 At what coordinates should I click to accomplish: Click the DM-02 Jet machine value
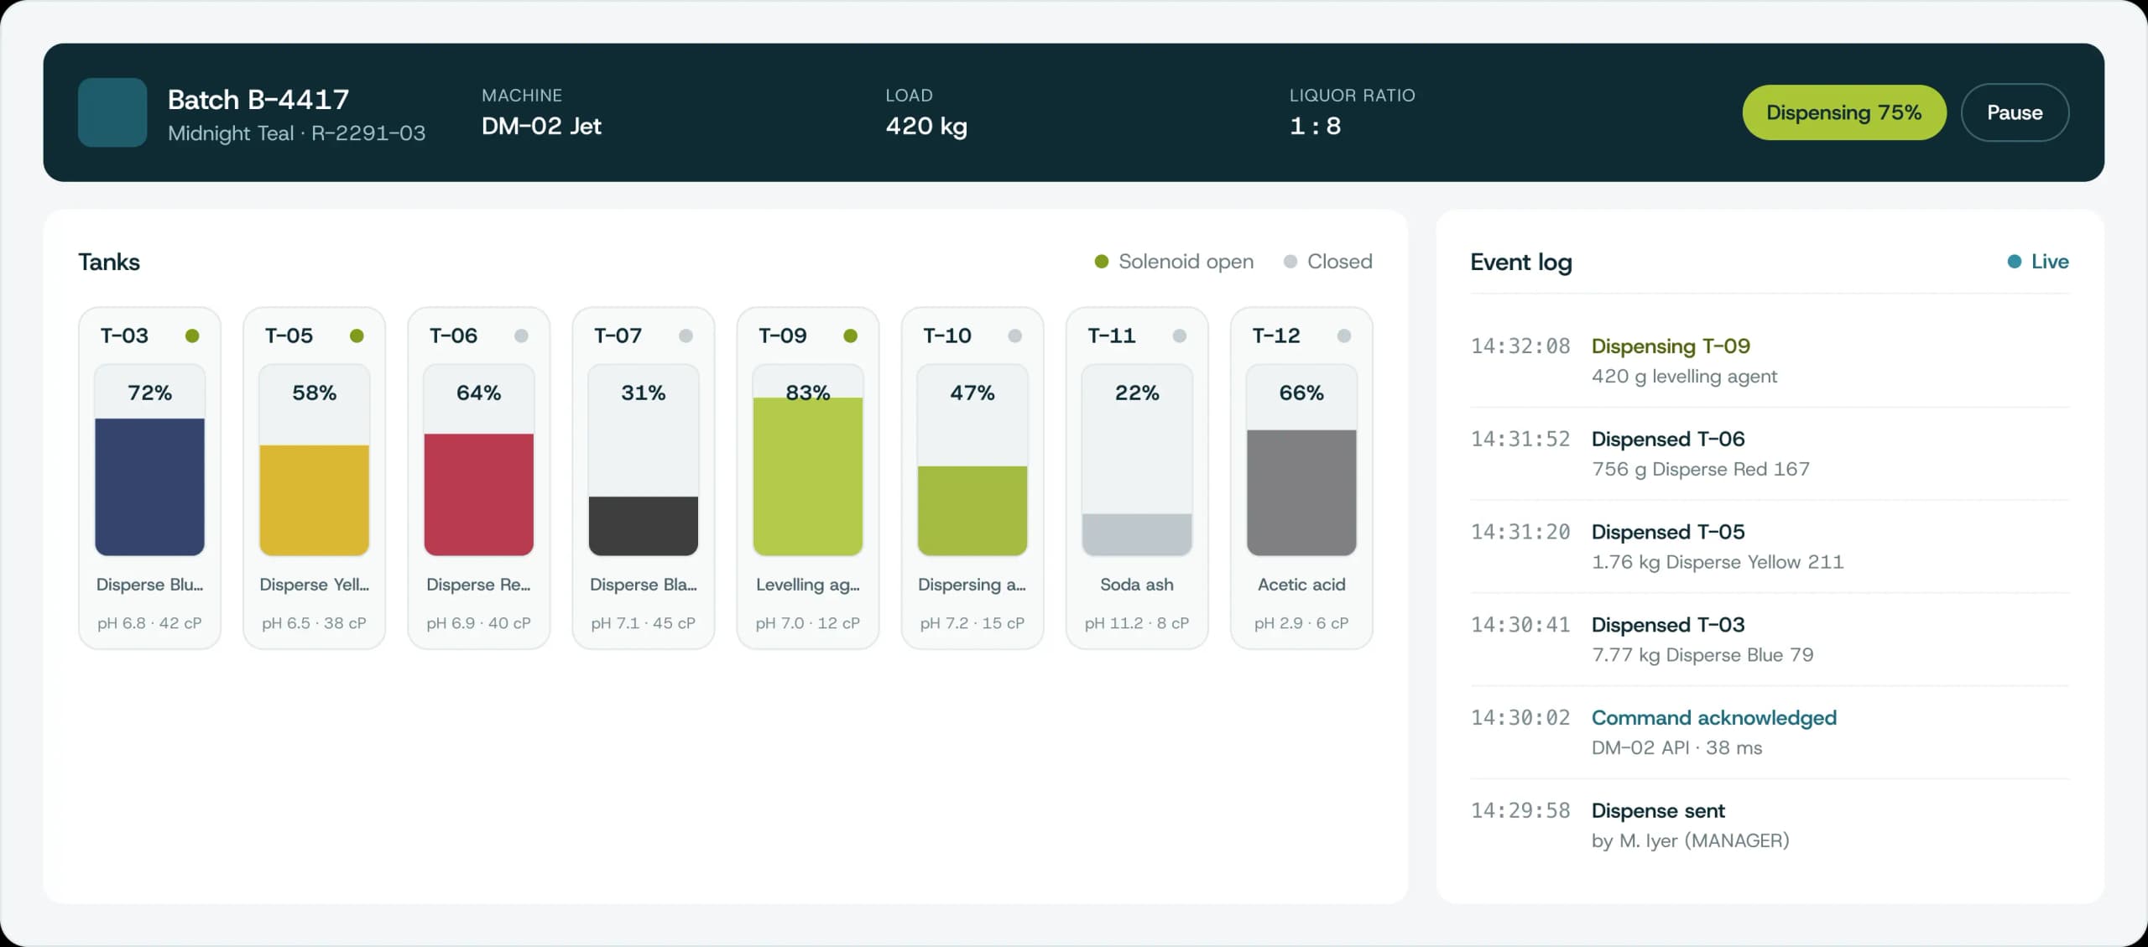(x=541, y=126)
